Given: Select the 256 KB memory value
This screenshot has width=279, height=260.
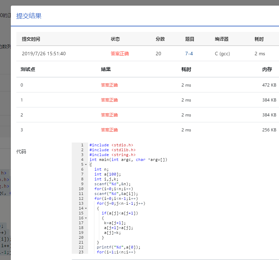Looking at the screenshot, I should pos(269,130).
